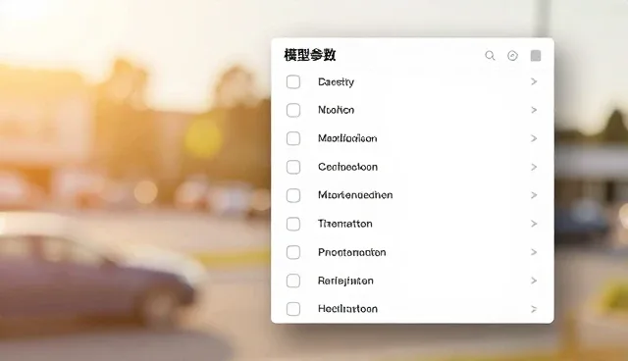Tick the checkbox next to Caestty

click(x=293, y=81)
